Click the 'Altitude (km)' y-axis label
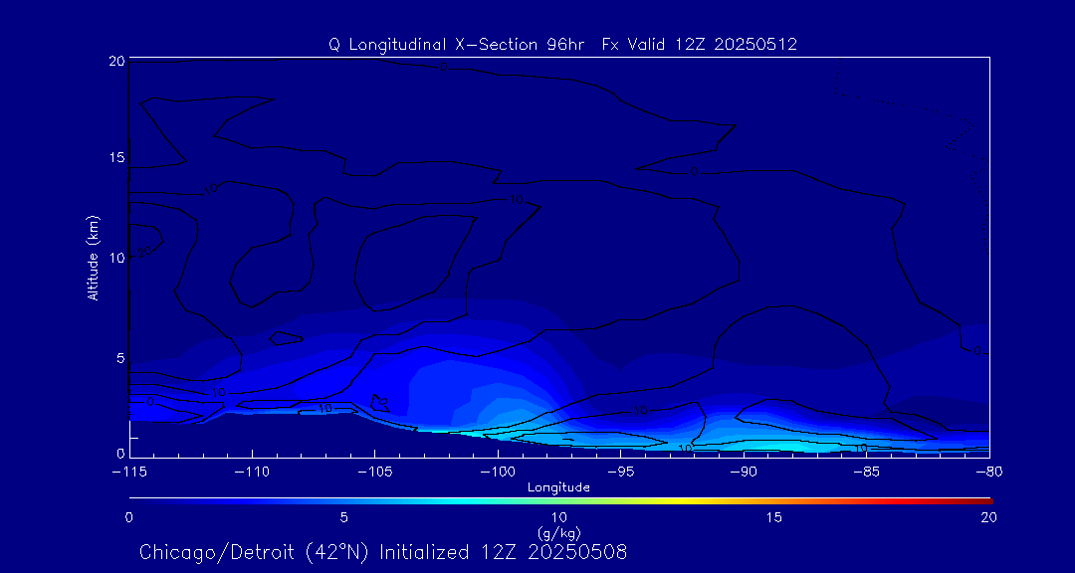The image size is (1075, 573). pos(93,258)
